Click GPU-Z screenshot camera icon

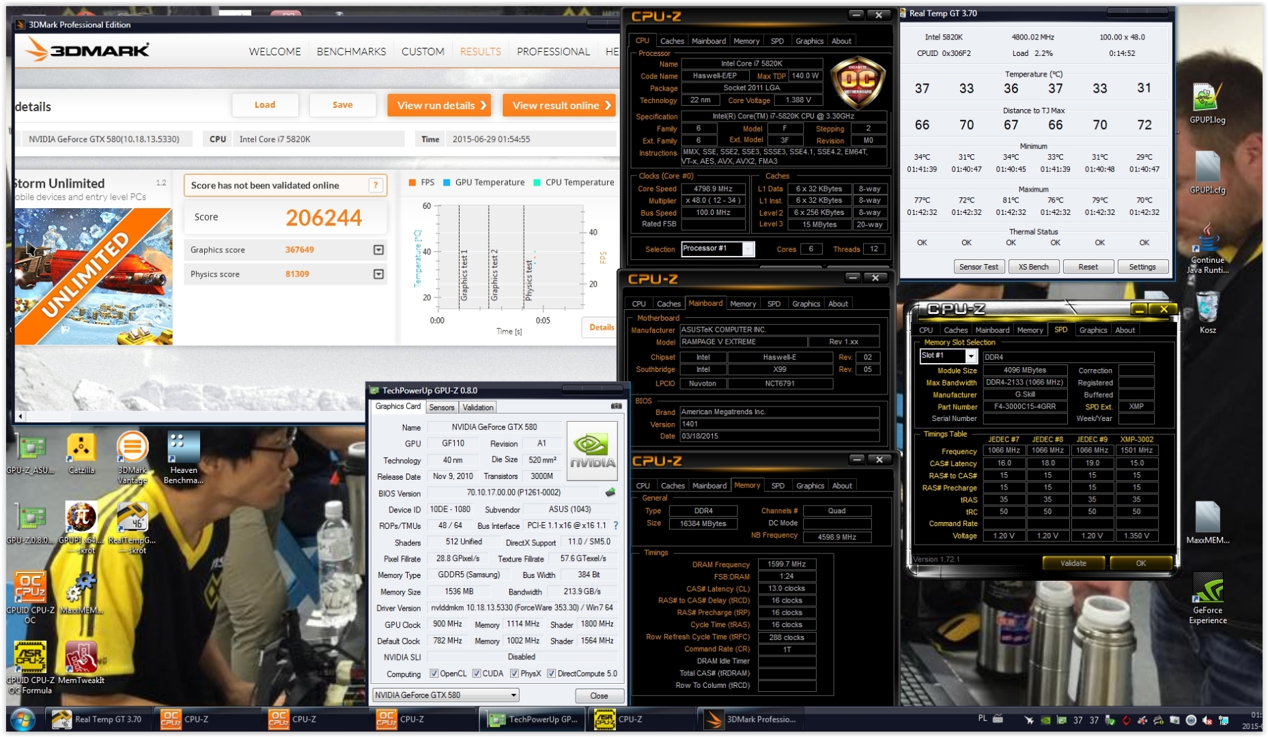coord(616,406)
